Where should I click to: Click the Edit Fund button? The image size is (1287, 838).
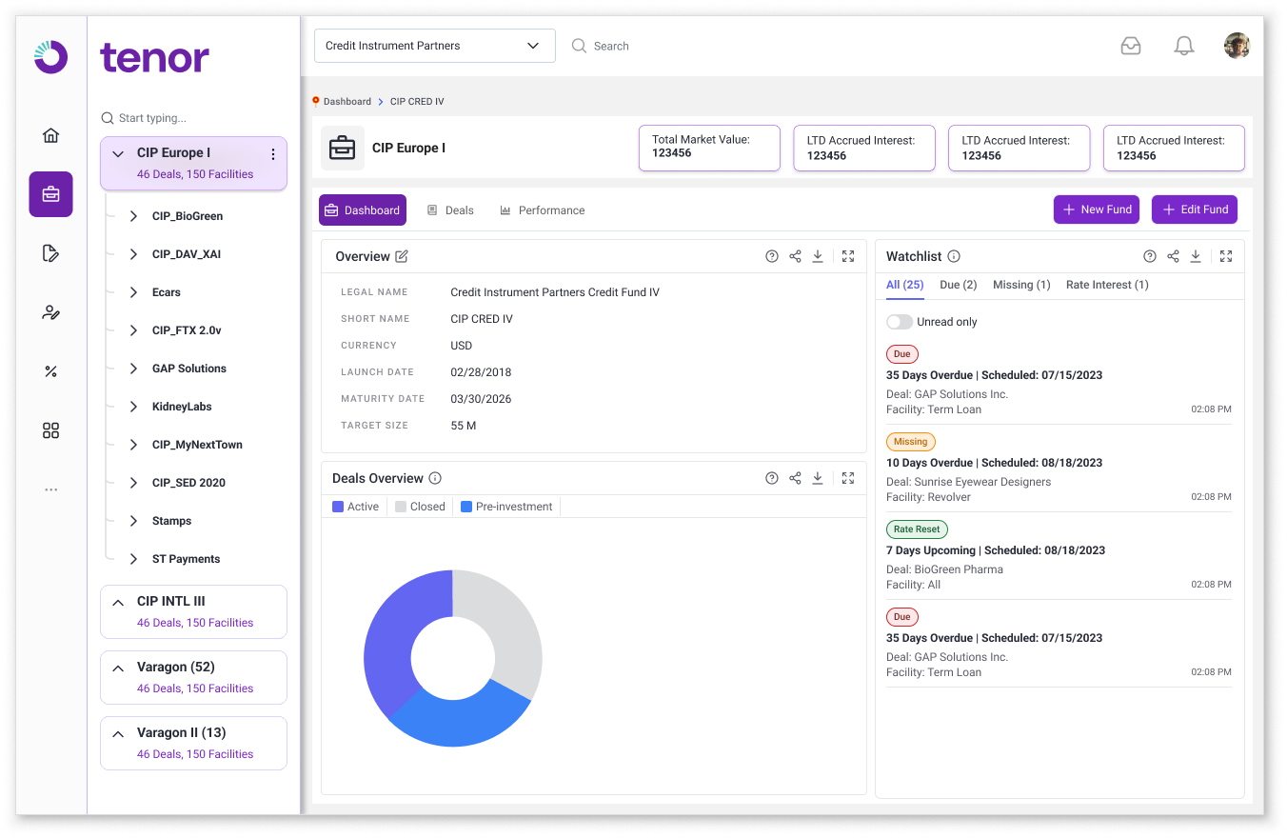click(1194, 209)
